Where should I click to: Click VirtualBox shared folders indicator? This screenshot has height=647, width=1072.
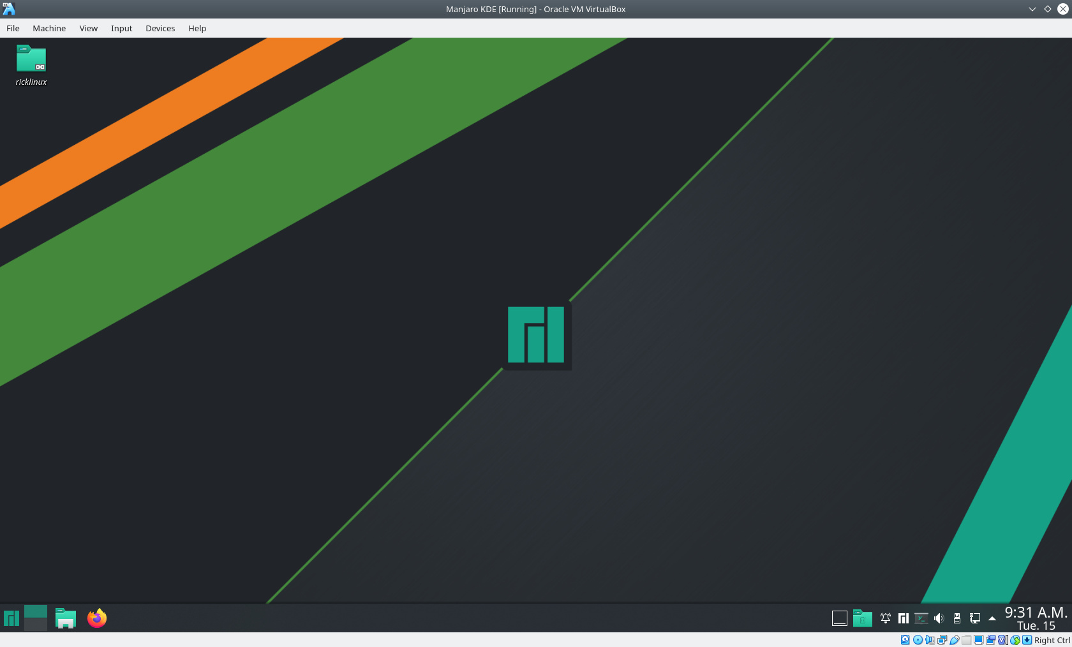(967, 640)
